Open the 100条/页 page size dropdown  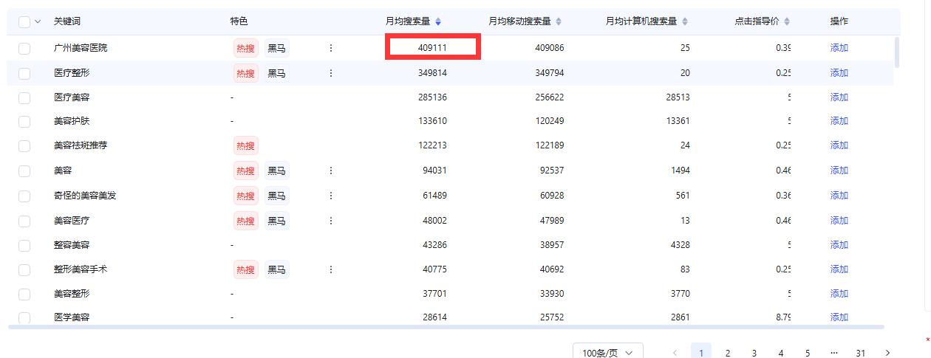click(607, 353)
